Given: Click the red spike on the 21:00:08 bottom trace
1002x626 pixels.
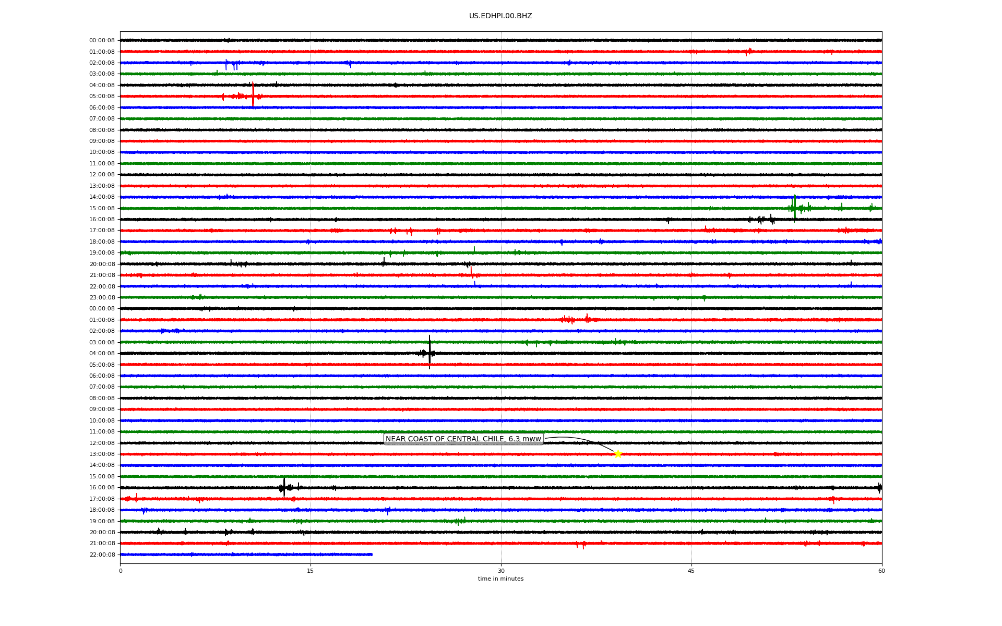Looking at the screenshot, I should pyautogui.click(x=583, y=545).
